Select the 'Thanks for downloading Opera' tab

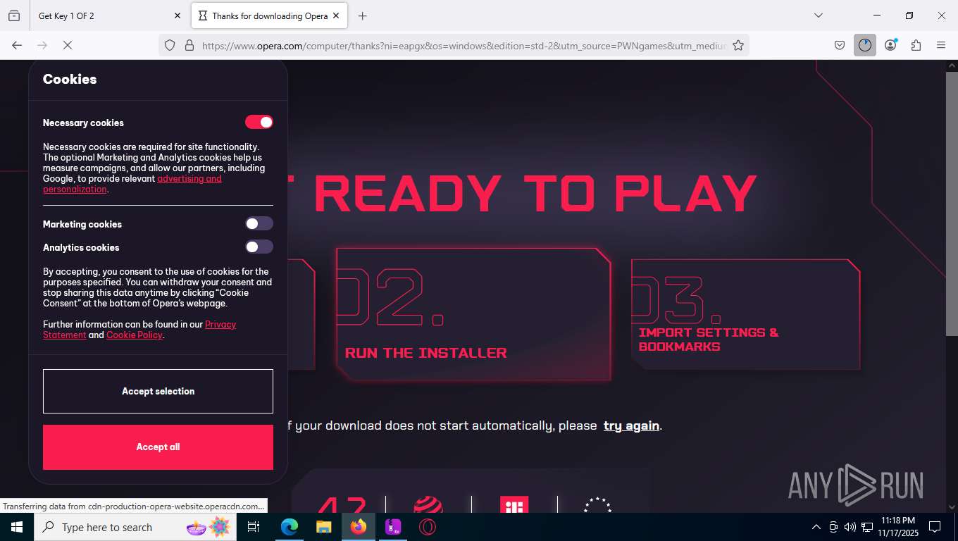(270, 15)
